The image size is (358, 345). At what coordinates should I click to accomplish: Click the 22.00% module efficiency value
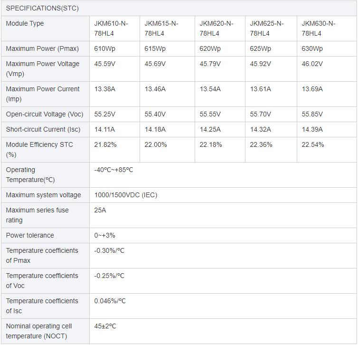[156, 144]
